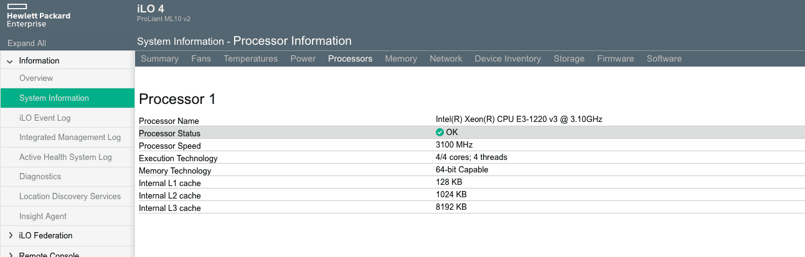Open the Summary tab
This screenshot has width=805, height=257.
[x=160, y=58]
